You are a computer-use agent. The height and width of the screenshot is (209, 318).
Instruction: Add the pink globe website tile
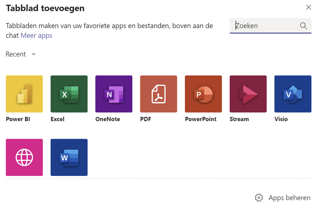pos(24,157)
